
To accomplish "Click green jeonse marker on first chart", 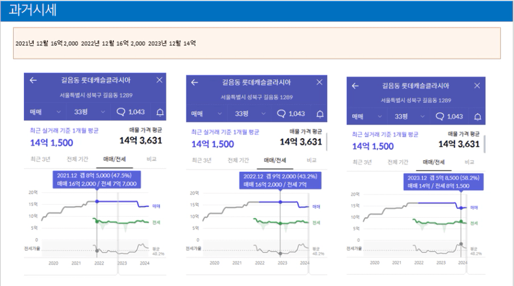I will coord(97,221).
